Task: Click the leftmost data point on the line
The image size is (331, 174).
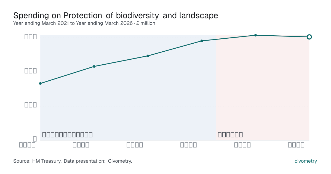Action: 40,83
